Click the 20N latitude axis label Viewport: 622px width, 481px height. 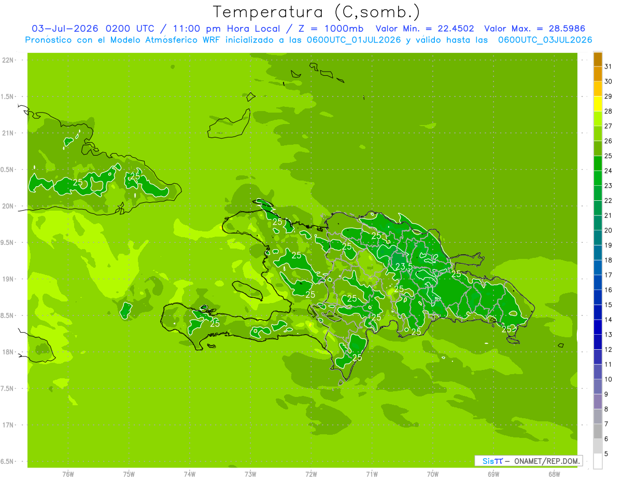[9, 206]
